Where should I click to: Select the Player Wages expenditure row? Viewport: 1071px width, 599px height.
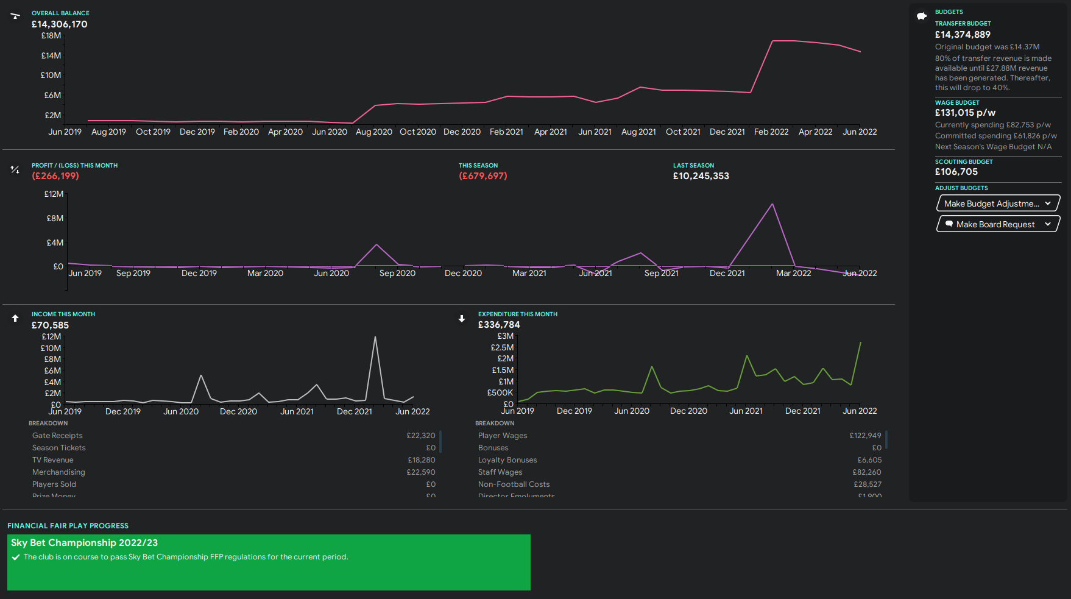click(680, 436)
